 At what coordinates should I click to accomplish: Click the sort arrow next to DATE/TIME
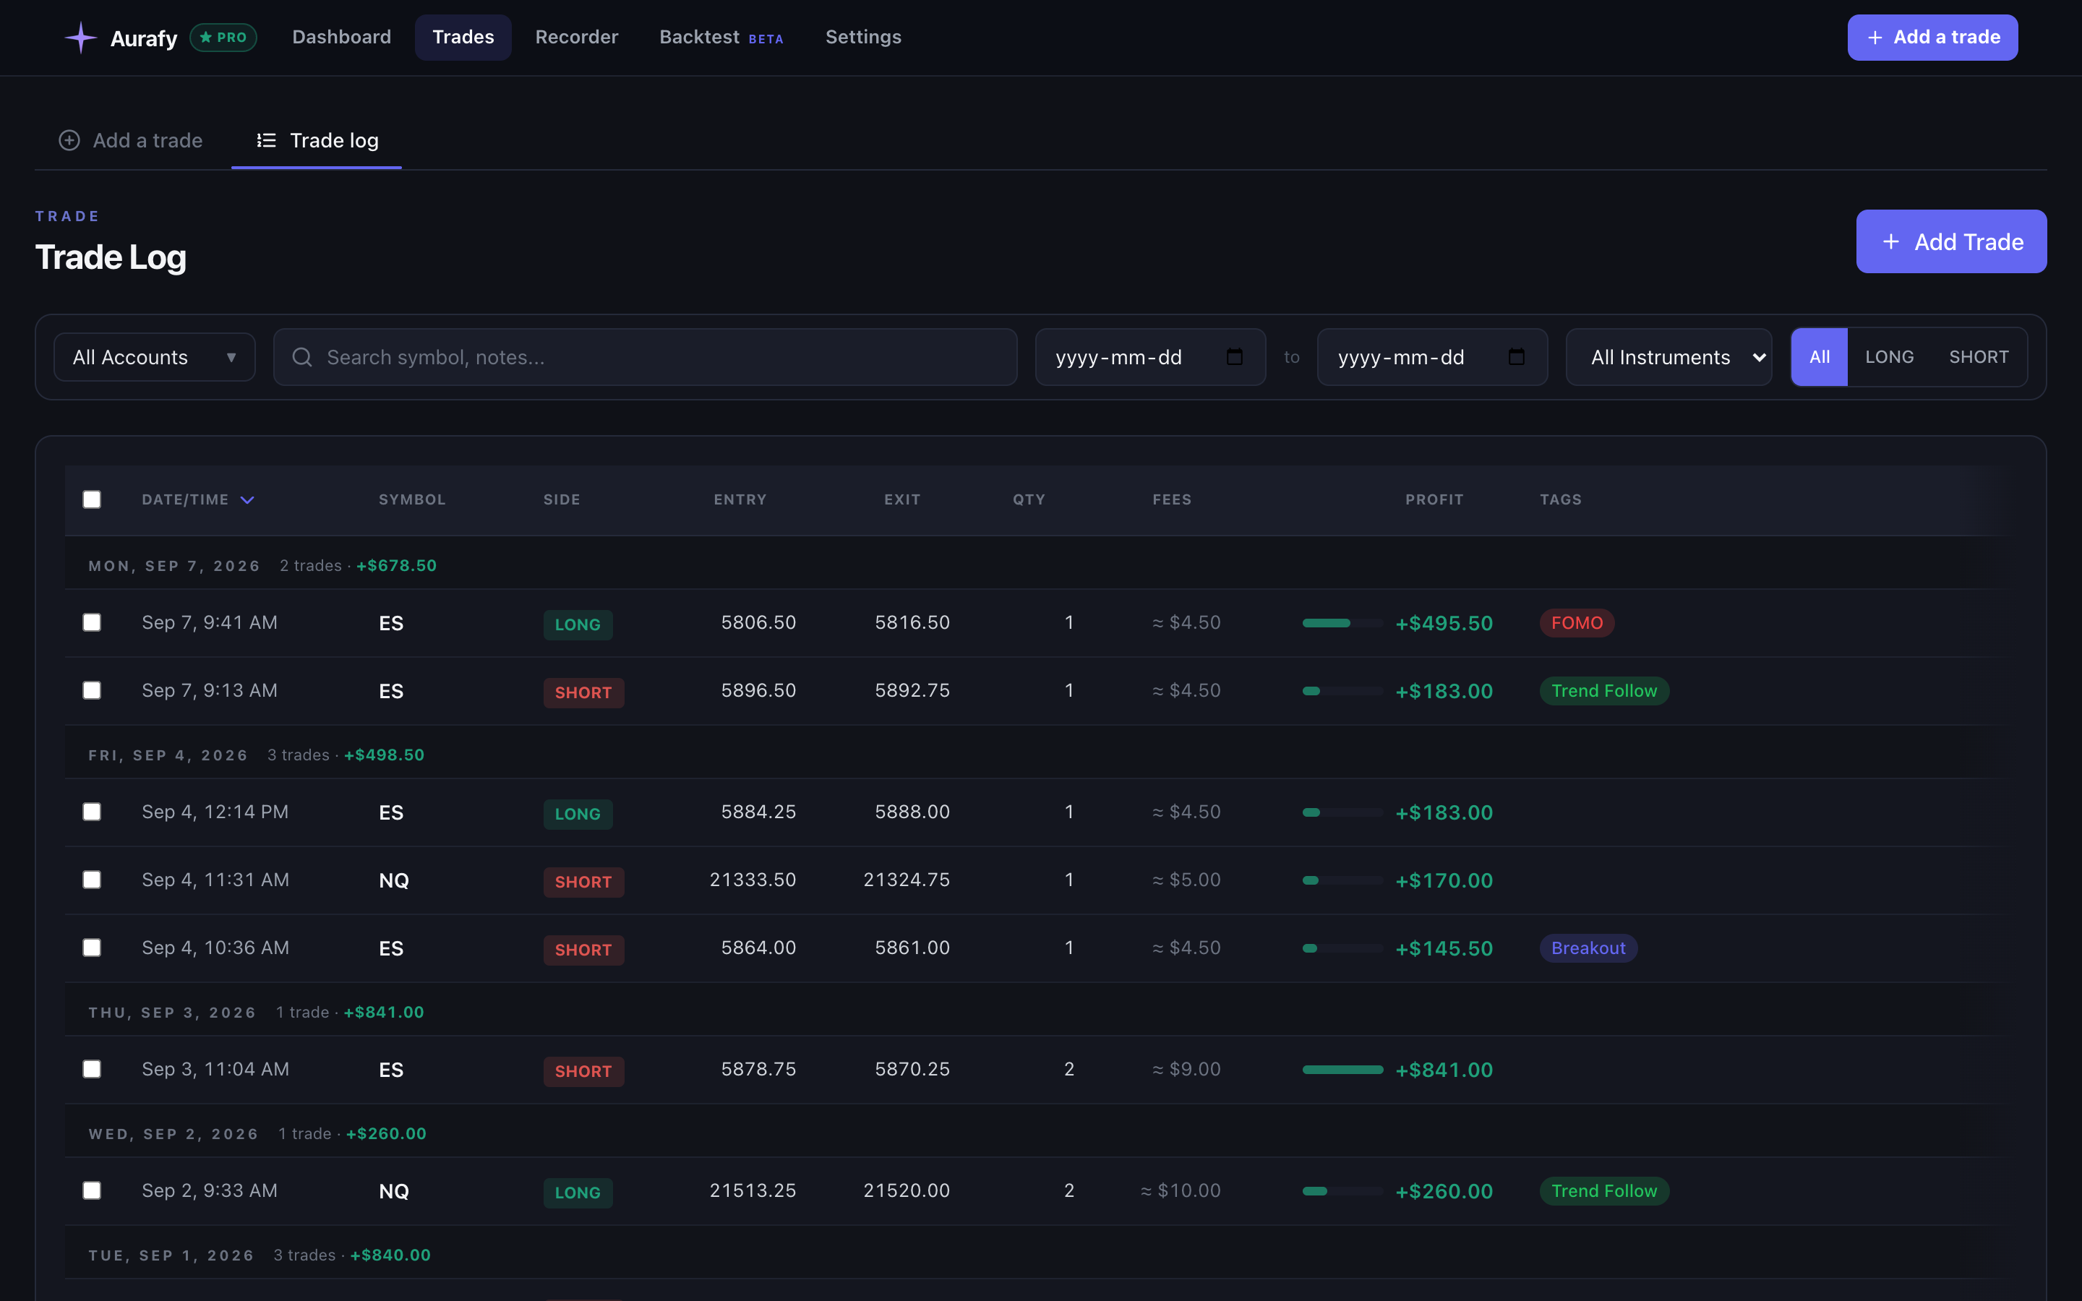247,500
